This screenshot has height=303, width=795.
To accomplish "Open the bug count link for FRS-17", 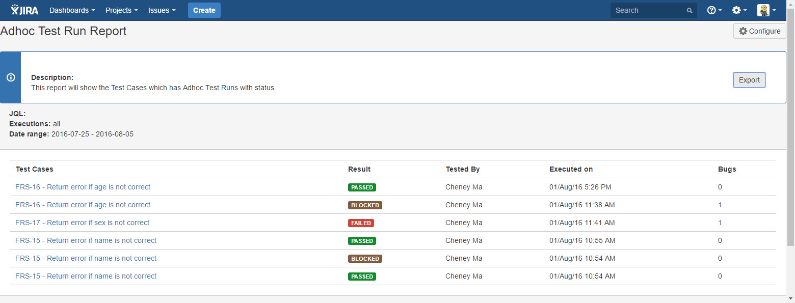I will (x=720, y=223).
